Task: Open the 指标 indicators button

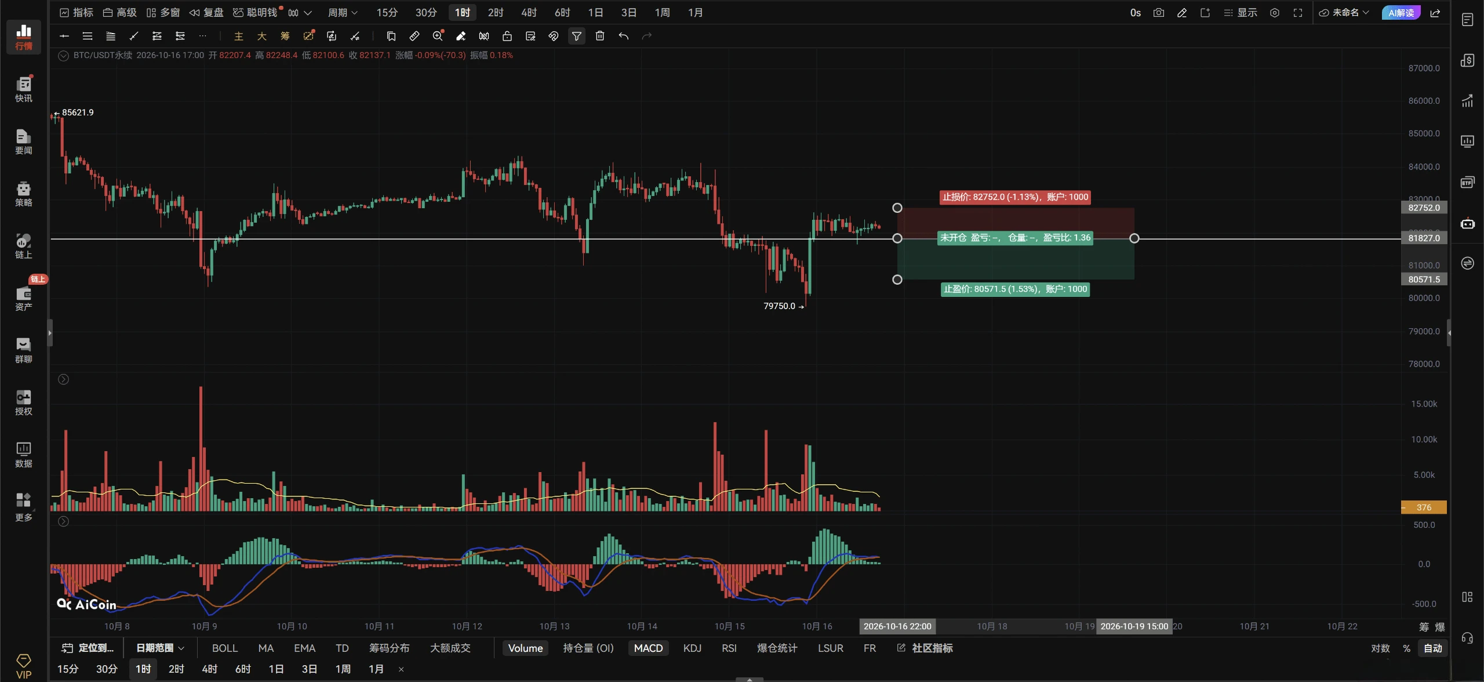Action: (x=77, y=13)
